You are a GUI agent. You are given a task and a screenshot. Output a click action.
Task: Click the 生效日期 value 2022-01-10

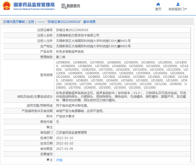tap(65, 143)
